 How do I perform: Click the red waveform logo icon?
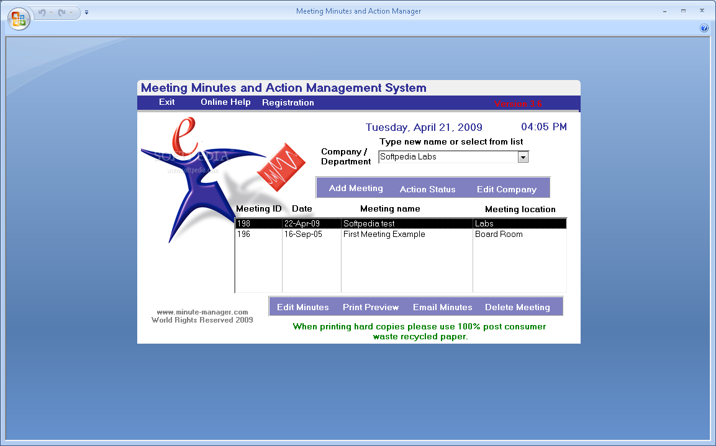pyautogui.click(x=282, y=167)
